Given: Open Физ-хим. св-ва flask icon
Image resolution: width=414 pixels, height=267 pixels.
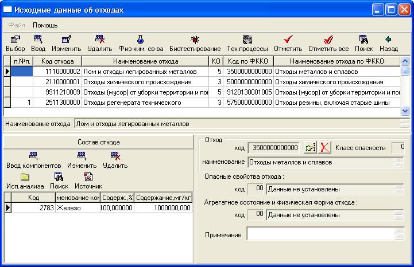Looking at the screenshot, I should 140,40.
